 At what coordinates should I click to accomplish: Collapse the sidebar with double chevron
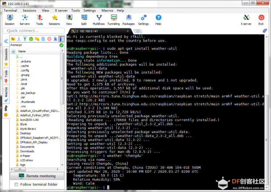point(6,41)
